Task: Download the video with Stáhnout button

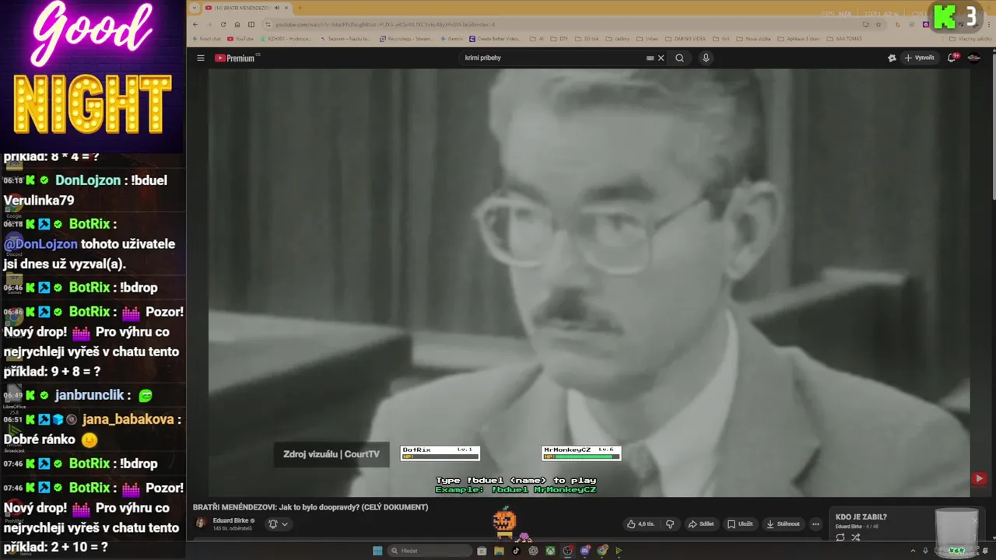Action: 783,524
